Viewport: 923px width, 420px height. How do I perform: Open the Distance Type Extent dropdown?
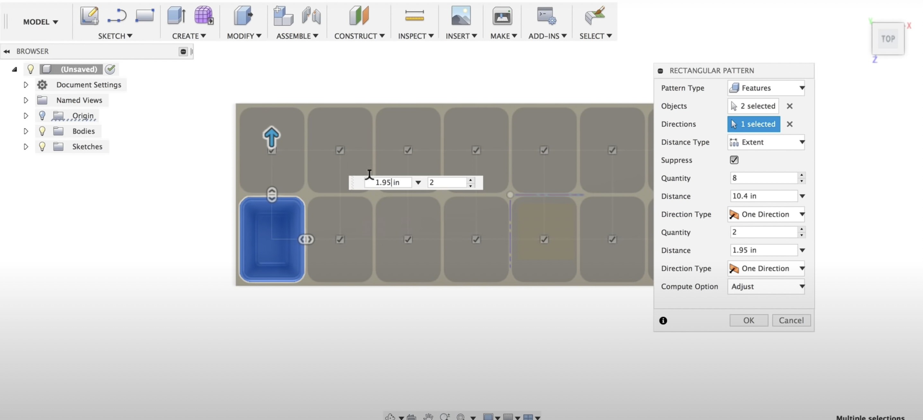(x=802, y=142)
